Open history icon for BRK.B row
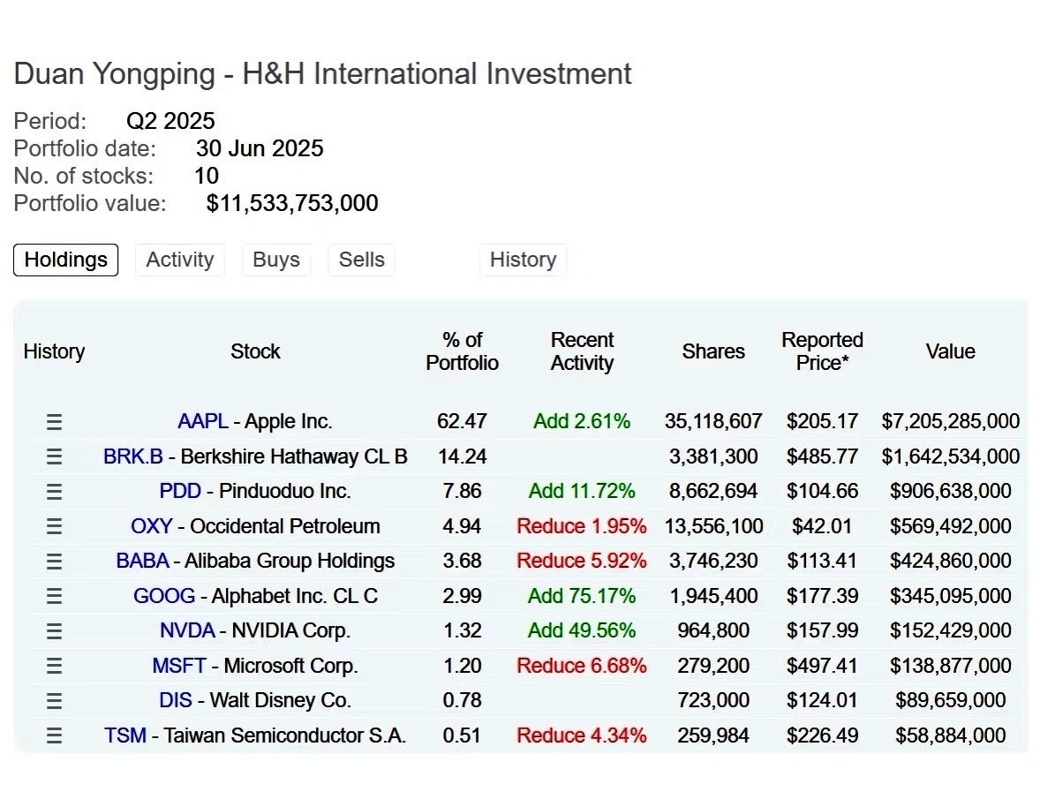The width and height of the screenshot is (1040, 807). (x=55, y=456)
